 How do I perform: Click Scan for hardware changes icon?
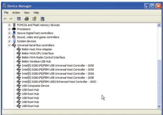(42, 19)
